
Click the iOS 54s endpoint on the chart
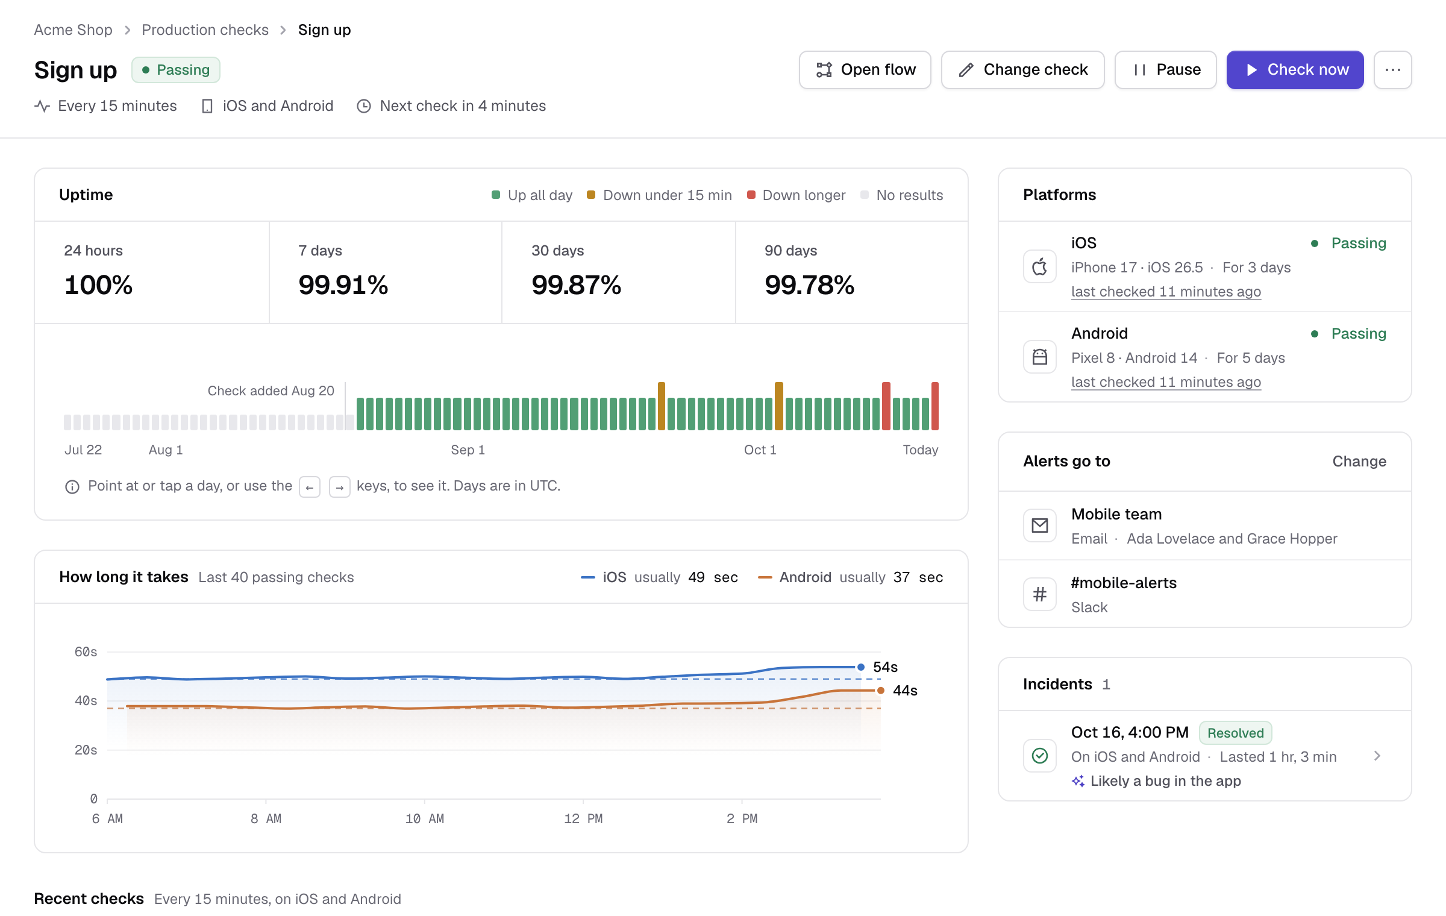tap(861, 667)
